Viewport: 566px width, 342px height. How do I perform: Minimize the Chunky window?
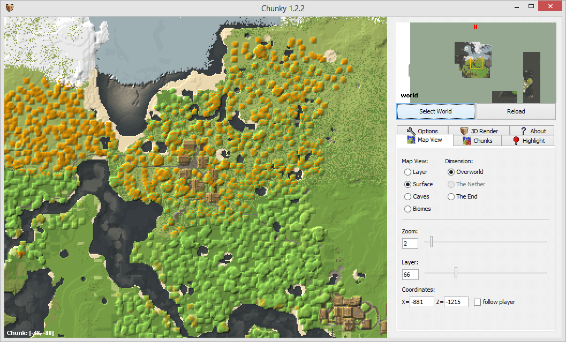tap(517, 6)
